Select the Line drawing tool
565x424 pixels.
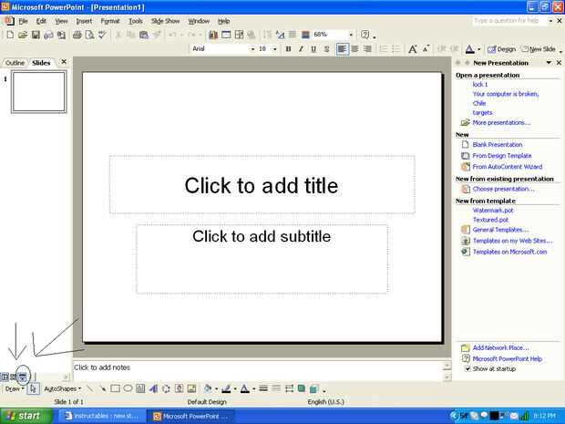pos(90,388)
